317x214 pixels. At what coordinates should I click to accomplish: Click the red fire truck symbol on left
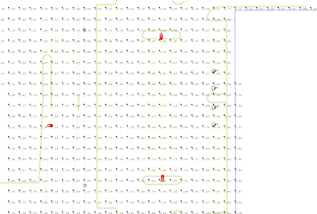50,125
